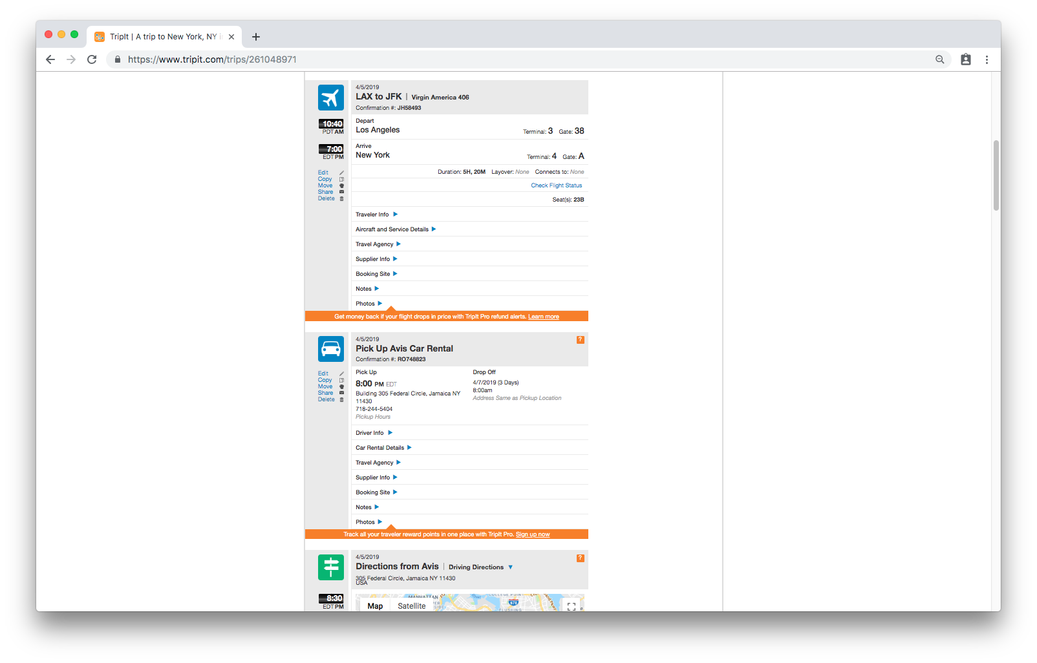Viewport: 1037px width, 663px height.
Task: Click the Pickup Hours text
Action: click(373, 417)
